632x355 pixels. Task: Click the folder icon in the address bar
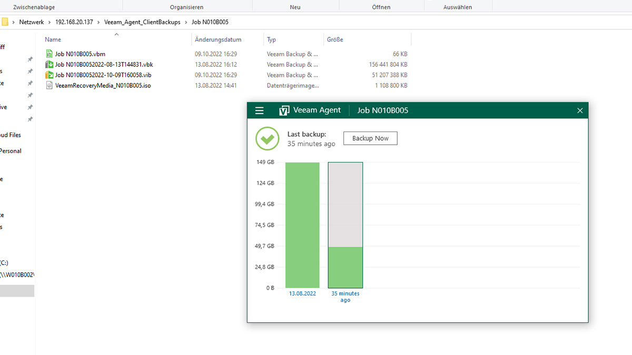4,22
